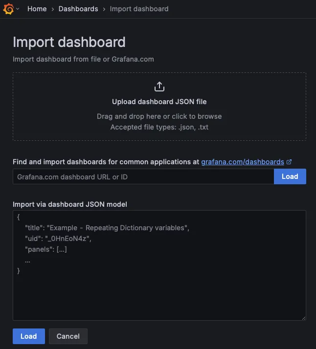316x349 pixels.
Task: Click the drag and drop browse text
Action: tap(159, 116)
